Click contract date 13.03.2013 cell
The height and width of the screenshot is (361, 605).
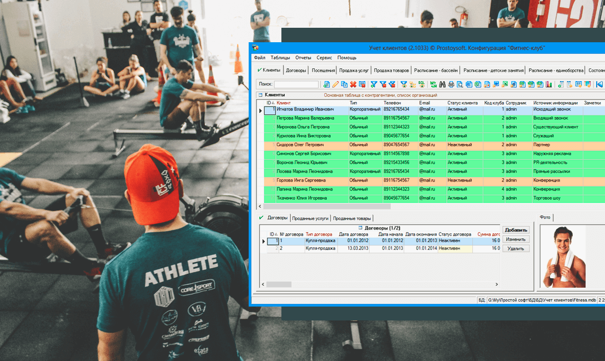coord(354,249)
